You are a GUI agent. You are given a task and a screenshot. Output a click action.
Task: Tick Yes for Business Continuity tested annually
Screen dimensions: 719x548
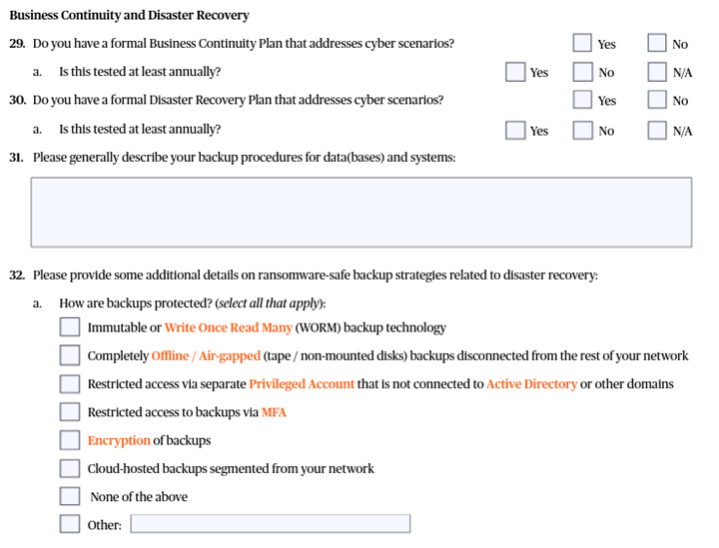[x=515, y=72]
